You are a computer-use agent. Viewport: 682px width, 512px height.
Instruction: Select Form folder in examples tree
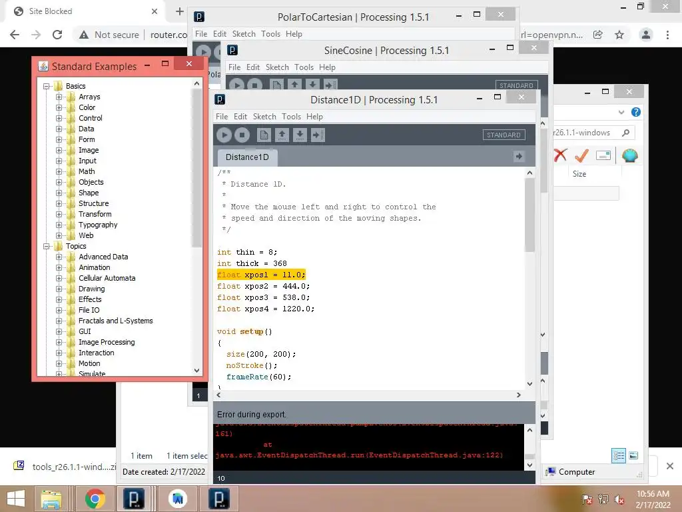coord(87,139)
